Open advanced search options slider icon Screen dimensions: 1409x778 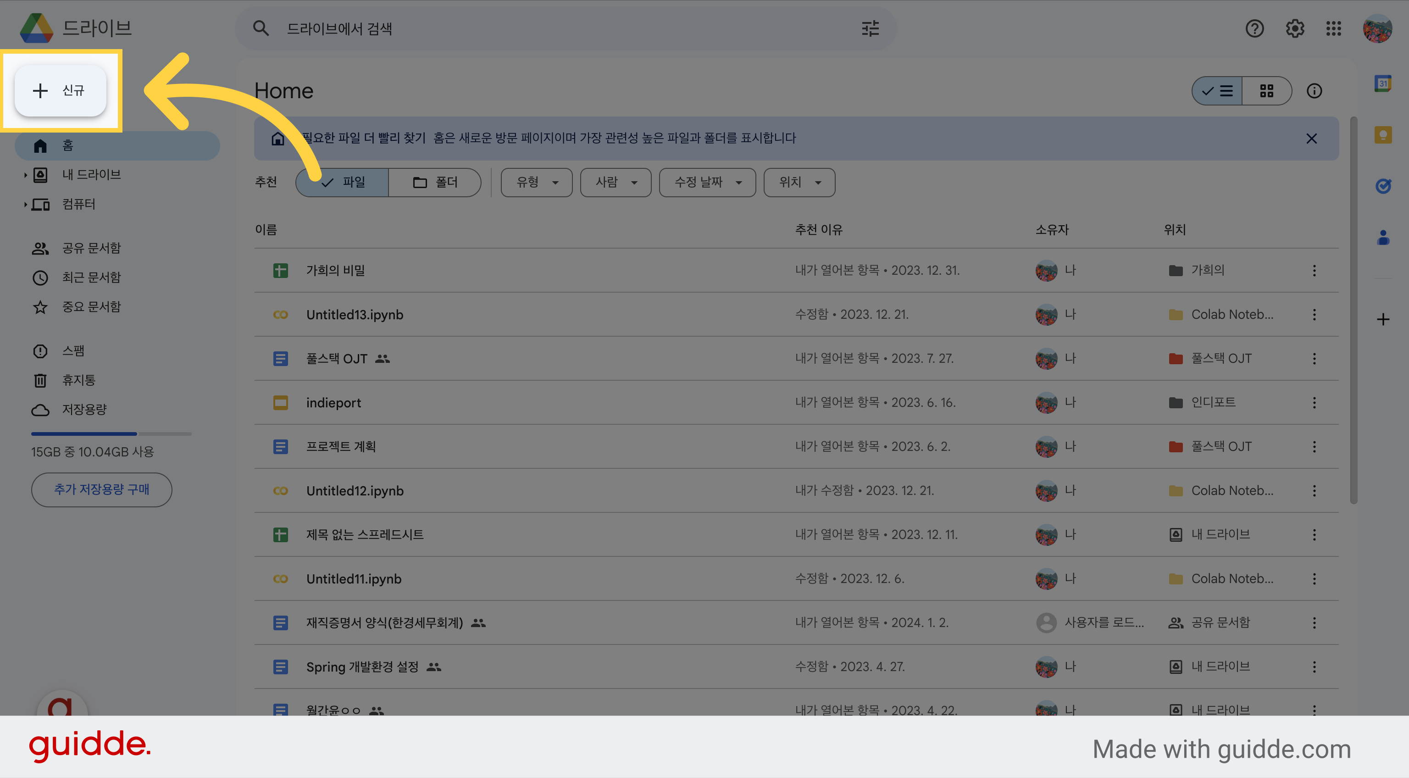click(x=870, y=28)
